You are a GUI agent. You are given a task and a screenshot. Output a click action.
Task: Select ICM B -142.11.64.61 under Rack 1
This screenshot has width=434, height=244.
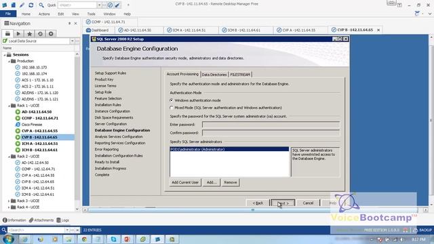pyautogui.click(x=39, y=150)
